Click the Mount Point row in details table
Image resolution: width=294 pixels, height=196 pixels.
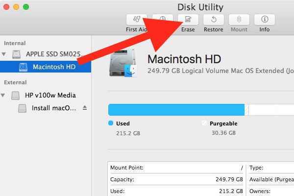[176, 168]
